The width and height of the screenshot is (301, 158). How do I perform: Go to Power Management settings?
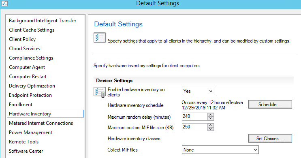[x=30, y=132]
